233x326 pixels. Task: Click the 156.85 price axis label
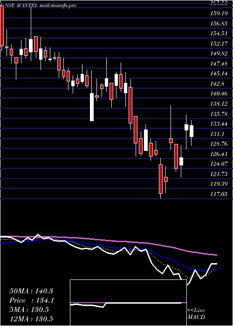coord(219,24)
